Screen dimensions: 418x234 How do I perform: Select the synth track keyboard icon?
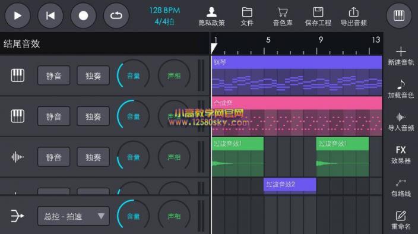coord(18,116)
